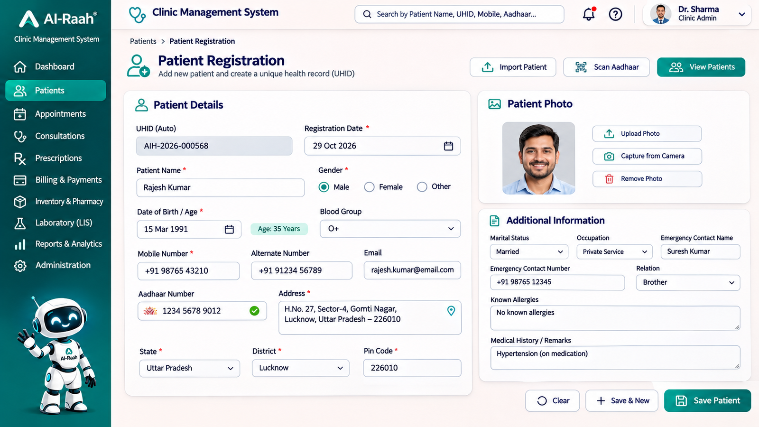Open help question mark icon
Screen dimensions: 759x427
tap(615, 14)
